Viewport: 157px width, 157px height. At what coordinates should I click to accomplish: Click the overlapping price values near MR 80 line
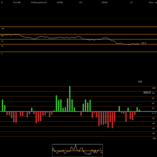click(x=147, y=92)
